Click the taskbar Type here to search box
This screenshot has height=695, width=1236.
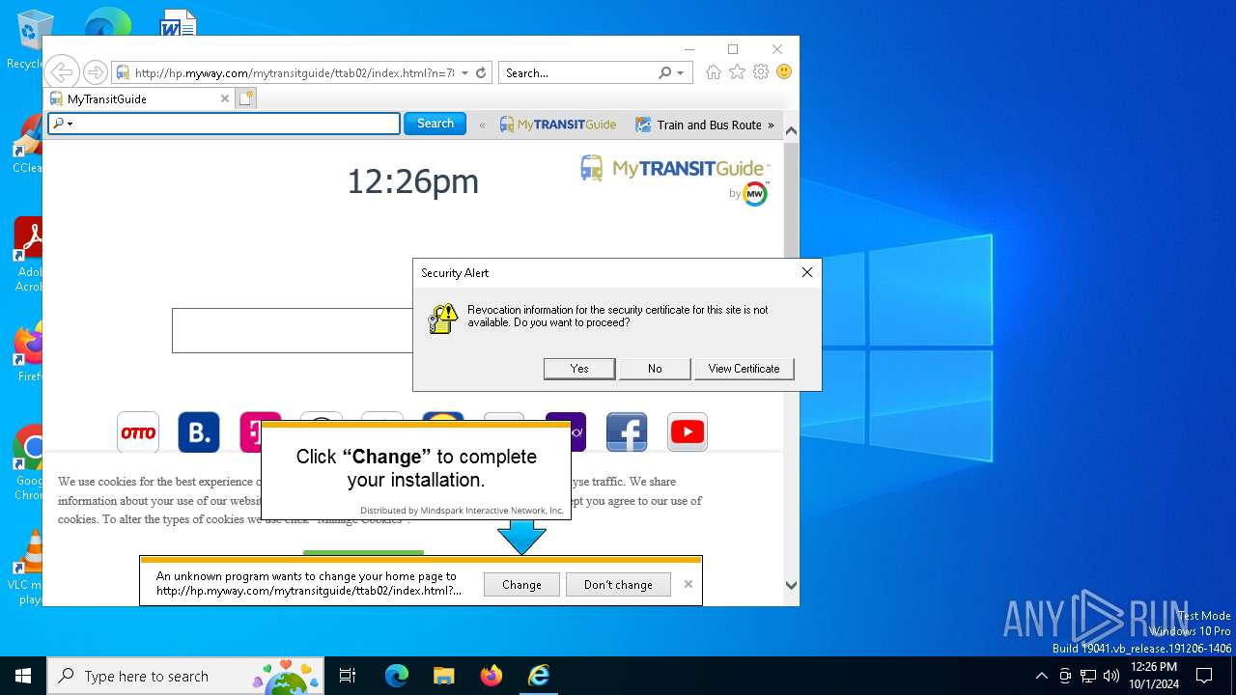(x=186, y=676)
